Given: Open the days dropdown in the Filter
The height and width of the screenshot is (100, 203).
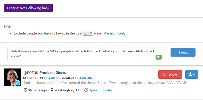Looking at the screenshot, I should tap(88, 33).
